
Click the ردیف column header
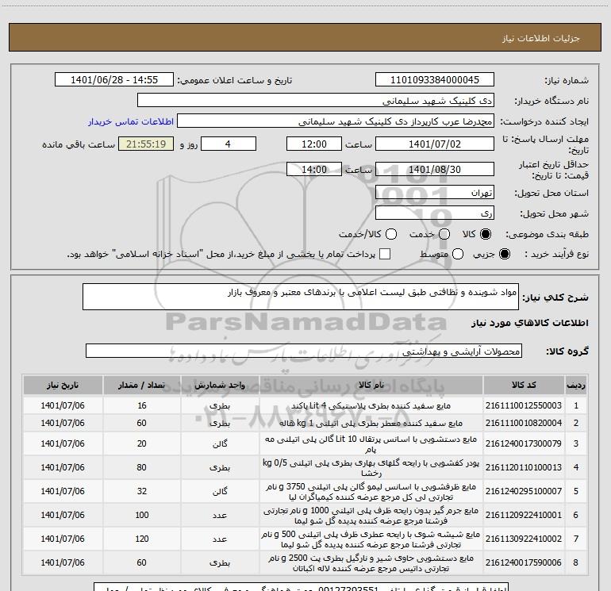click(x=576, y=386)
